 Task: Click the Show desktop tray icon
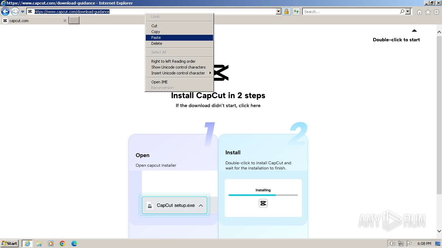(438, 244)
